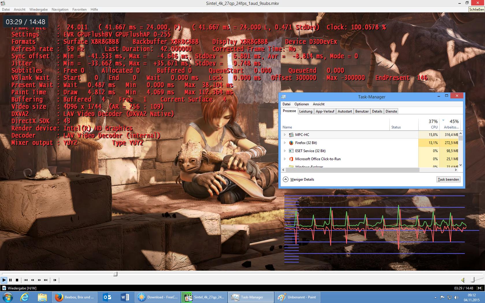This screenshot has height=303, width=485.
Task: Switch to the Leistung tab
Action: tap(306, 111)
